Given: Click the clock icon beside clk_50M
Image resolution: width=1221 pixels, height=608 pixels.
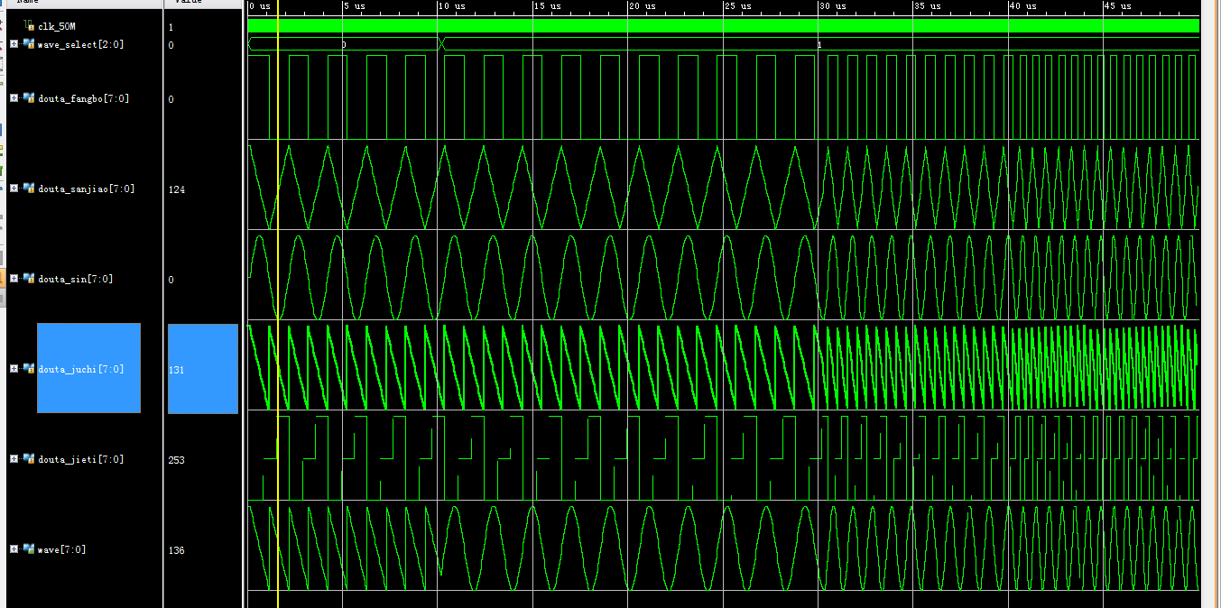Looking at the screenshot, I should pos(28,26).
